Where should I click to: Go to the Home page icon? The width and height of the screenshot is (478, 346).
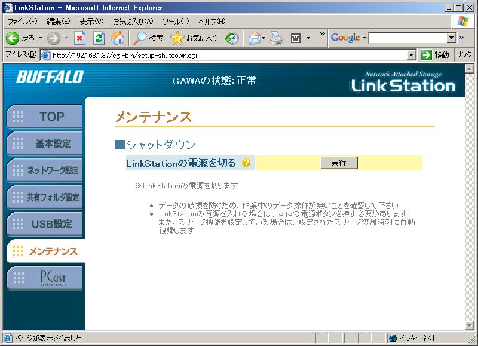coord(118,38)
